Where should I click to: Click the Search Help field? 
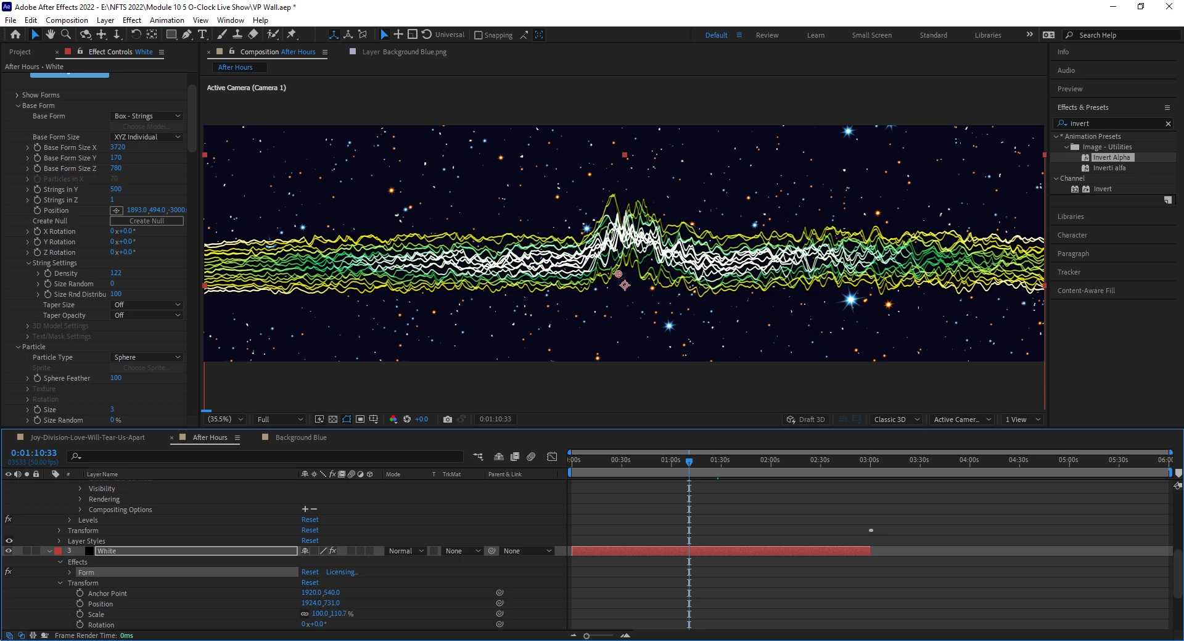click(1121, 35)
